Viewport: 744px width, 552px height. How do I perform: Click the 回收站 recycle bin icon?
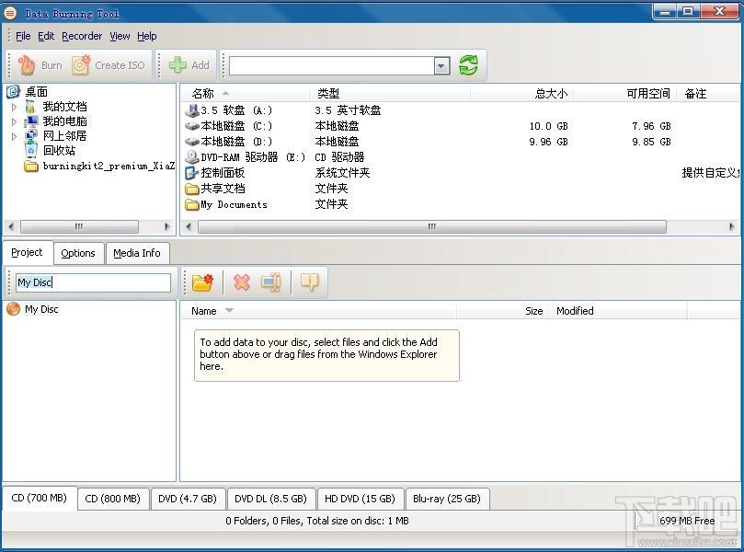pyautogui.click(x=31, y=150)
